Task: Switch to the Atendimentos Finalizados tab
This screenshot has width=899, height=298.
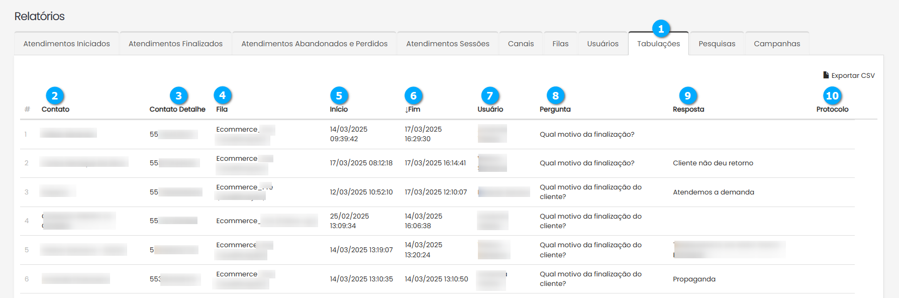Action: (175, 44)
